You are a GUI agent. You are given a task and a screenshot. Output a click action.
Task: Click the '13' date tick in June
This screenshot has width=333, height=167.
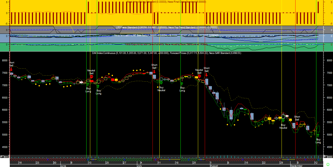coord(90,163)
